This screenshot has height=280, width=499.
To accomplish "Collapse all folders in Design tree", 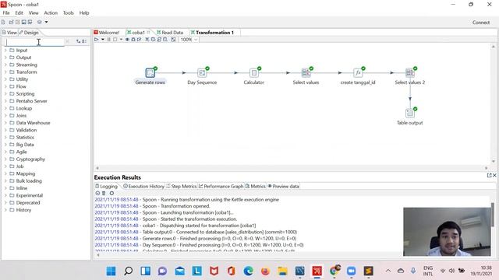I will point(84,41).
